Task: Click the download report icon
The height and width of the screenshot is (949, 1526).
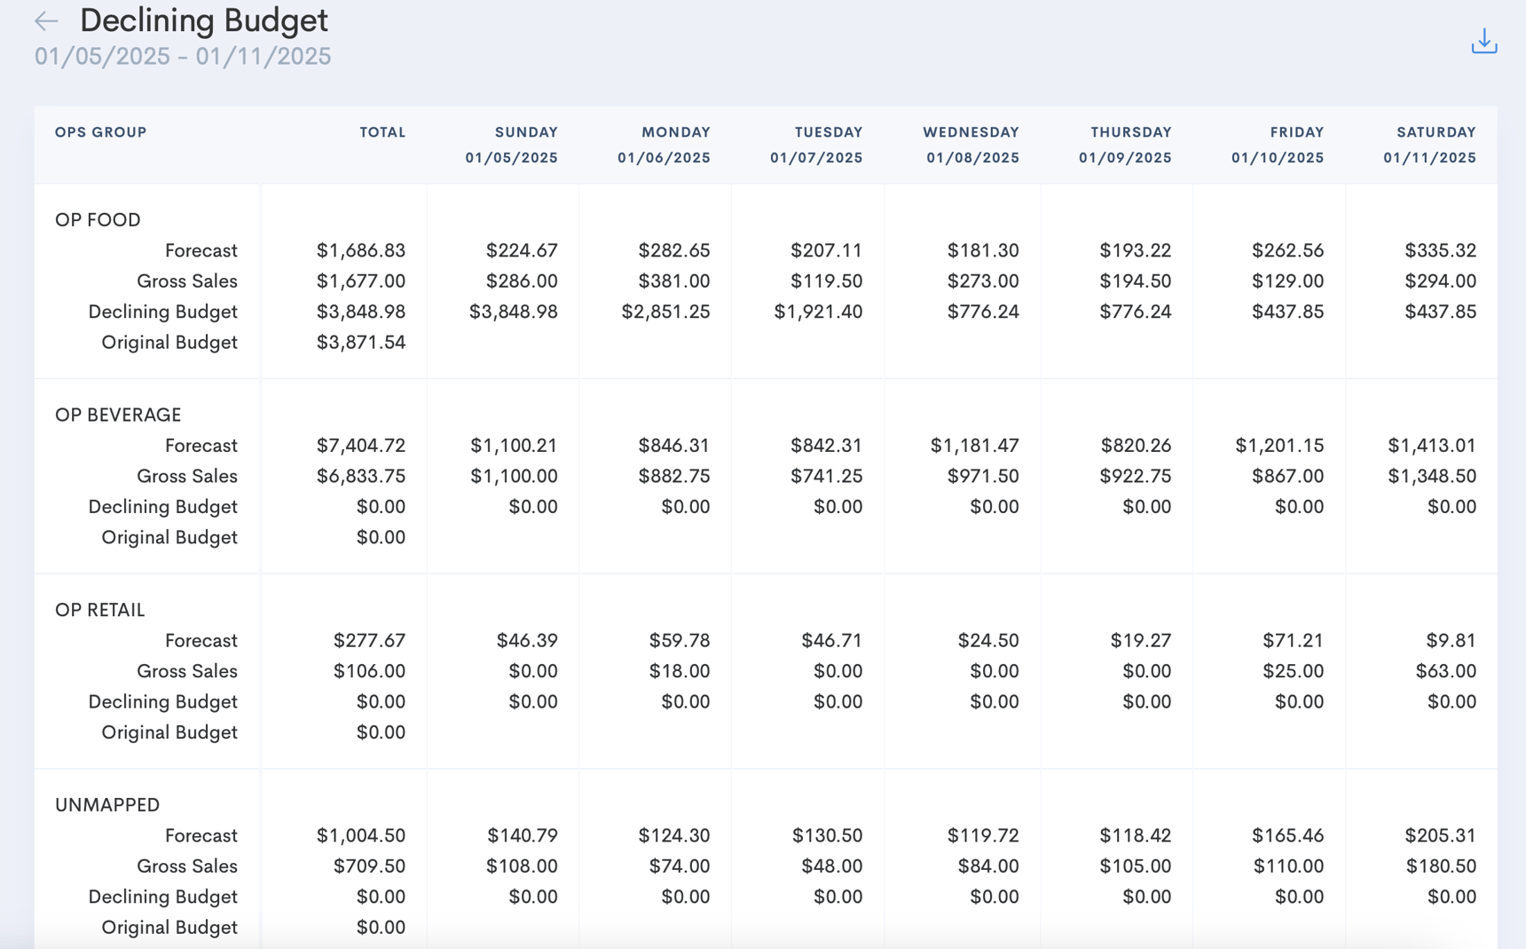Action: (1483, 41)
